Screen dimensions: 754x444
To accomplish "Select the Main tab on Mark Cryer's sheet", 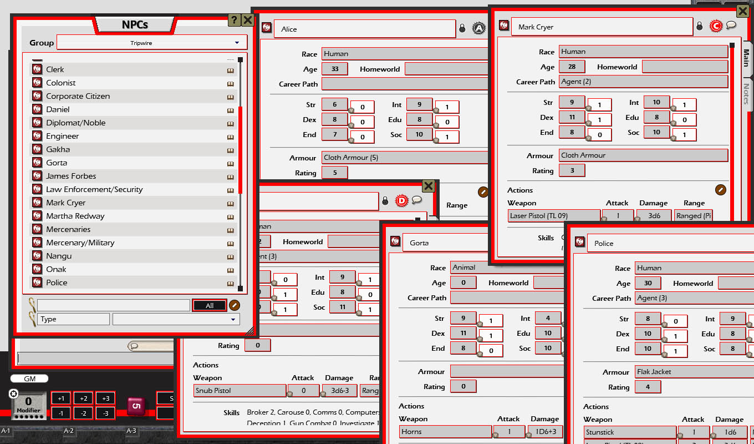I will click(x=745, y=58).
